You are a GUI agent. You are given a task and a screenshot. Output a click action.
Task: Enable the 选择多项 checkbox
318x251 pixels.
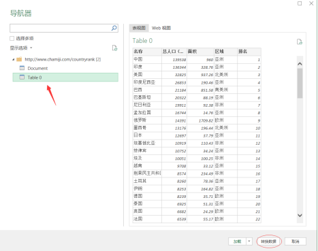coord(12,38)
